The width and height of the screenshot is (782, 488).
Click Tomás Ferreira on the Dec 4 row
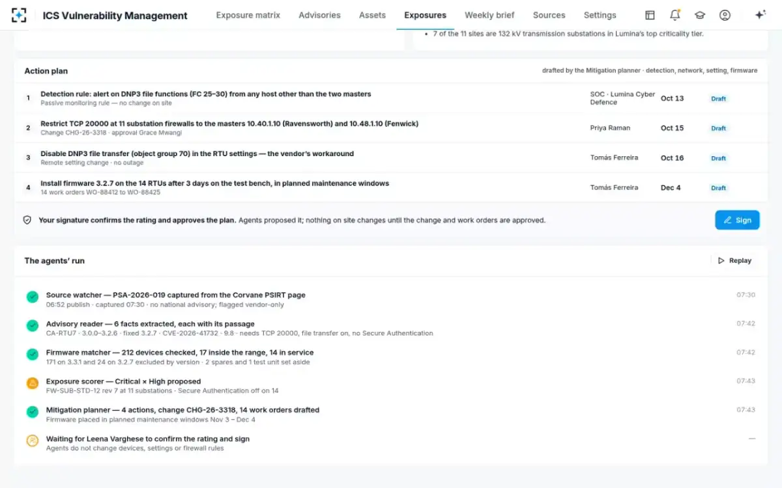[x=614, y=187]
